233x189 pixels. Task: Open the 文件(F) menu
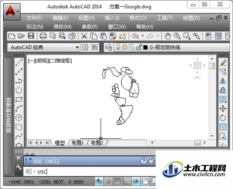coord(34,18)
